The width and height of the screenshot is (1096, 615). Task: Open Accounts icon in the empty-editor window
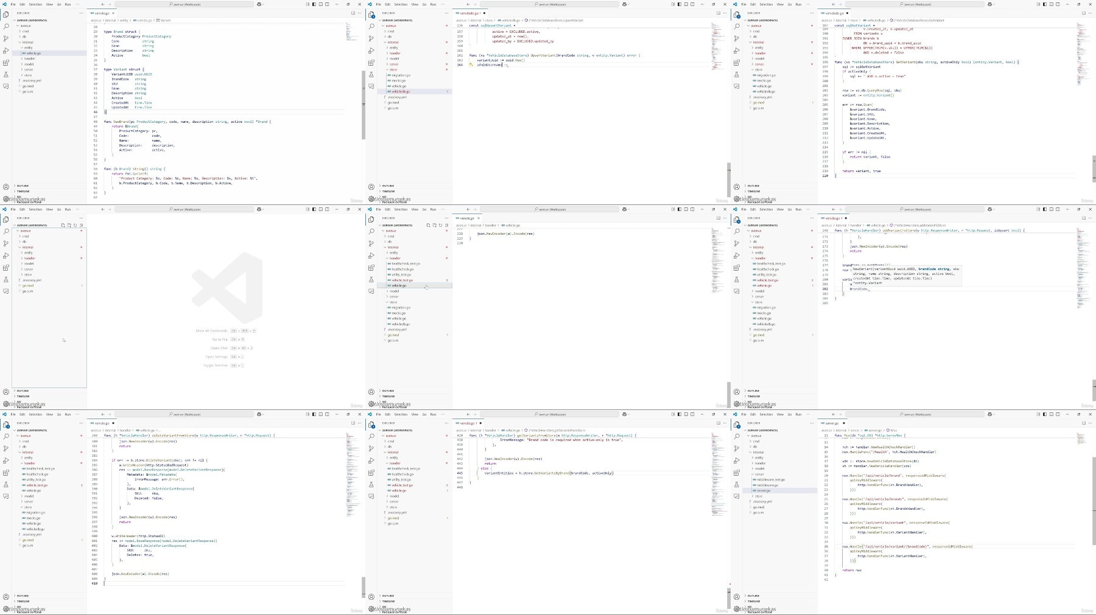point(6,392)
